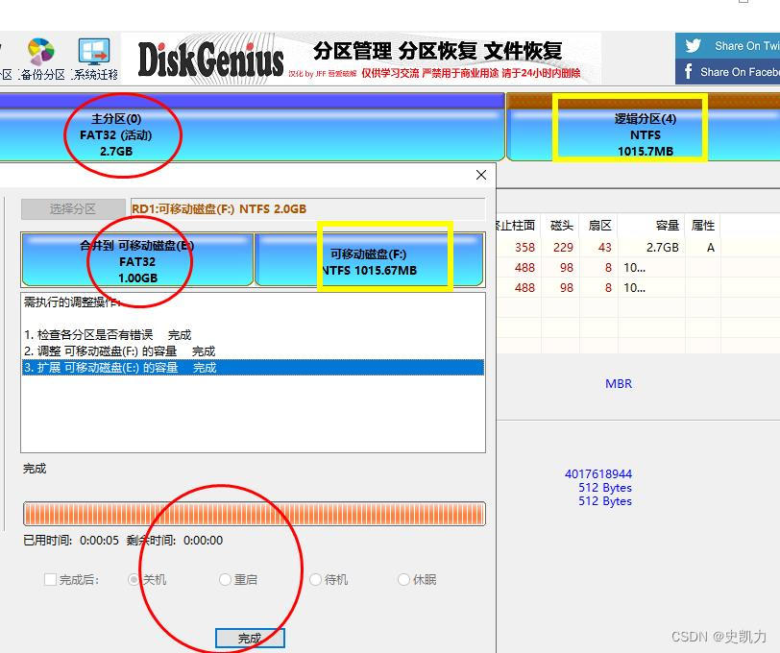Click the 完成 finish button

click(250, 638)
